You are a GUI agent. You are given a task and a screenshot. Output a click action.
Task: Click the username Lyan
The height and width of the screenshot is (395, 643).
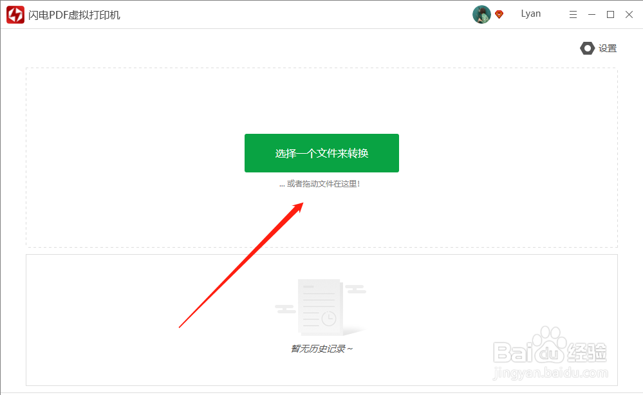(530, 14)
